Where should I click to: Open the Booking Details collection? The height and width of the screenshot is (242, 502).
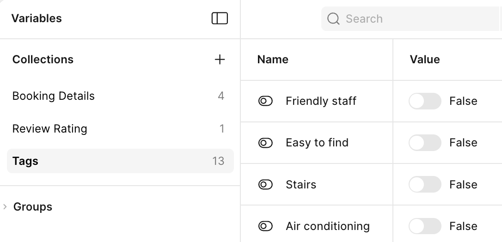click(120, 96)
